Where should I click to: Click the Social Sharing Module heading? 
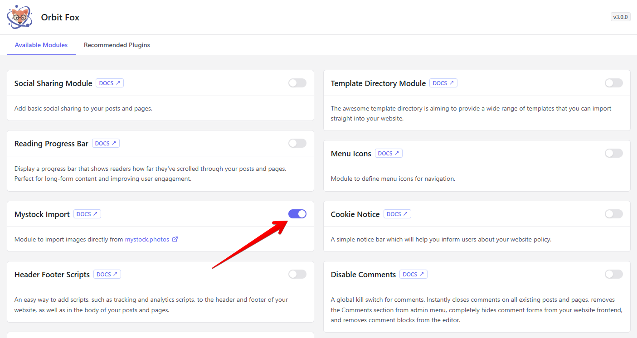pos(53,83)
